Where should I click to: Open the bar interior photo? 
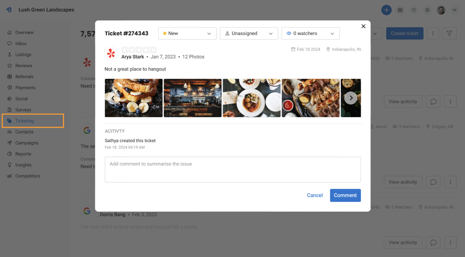click(193, 98)
